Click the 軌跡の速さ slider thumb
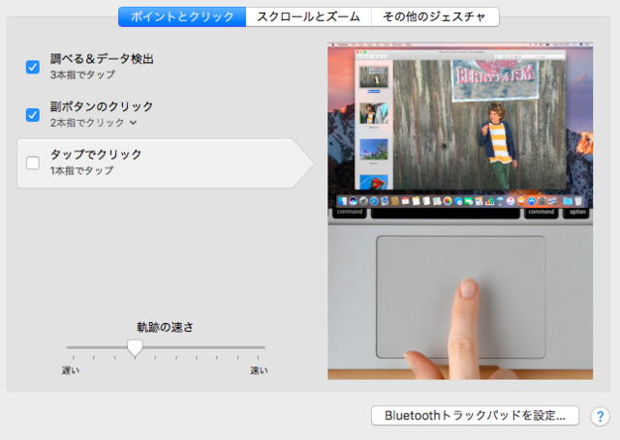This screenshot has width=620, height=440. pyautogui.click(x=136, y=347)
